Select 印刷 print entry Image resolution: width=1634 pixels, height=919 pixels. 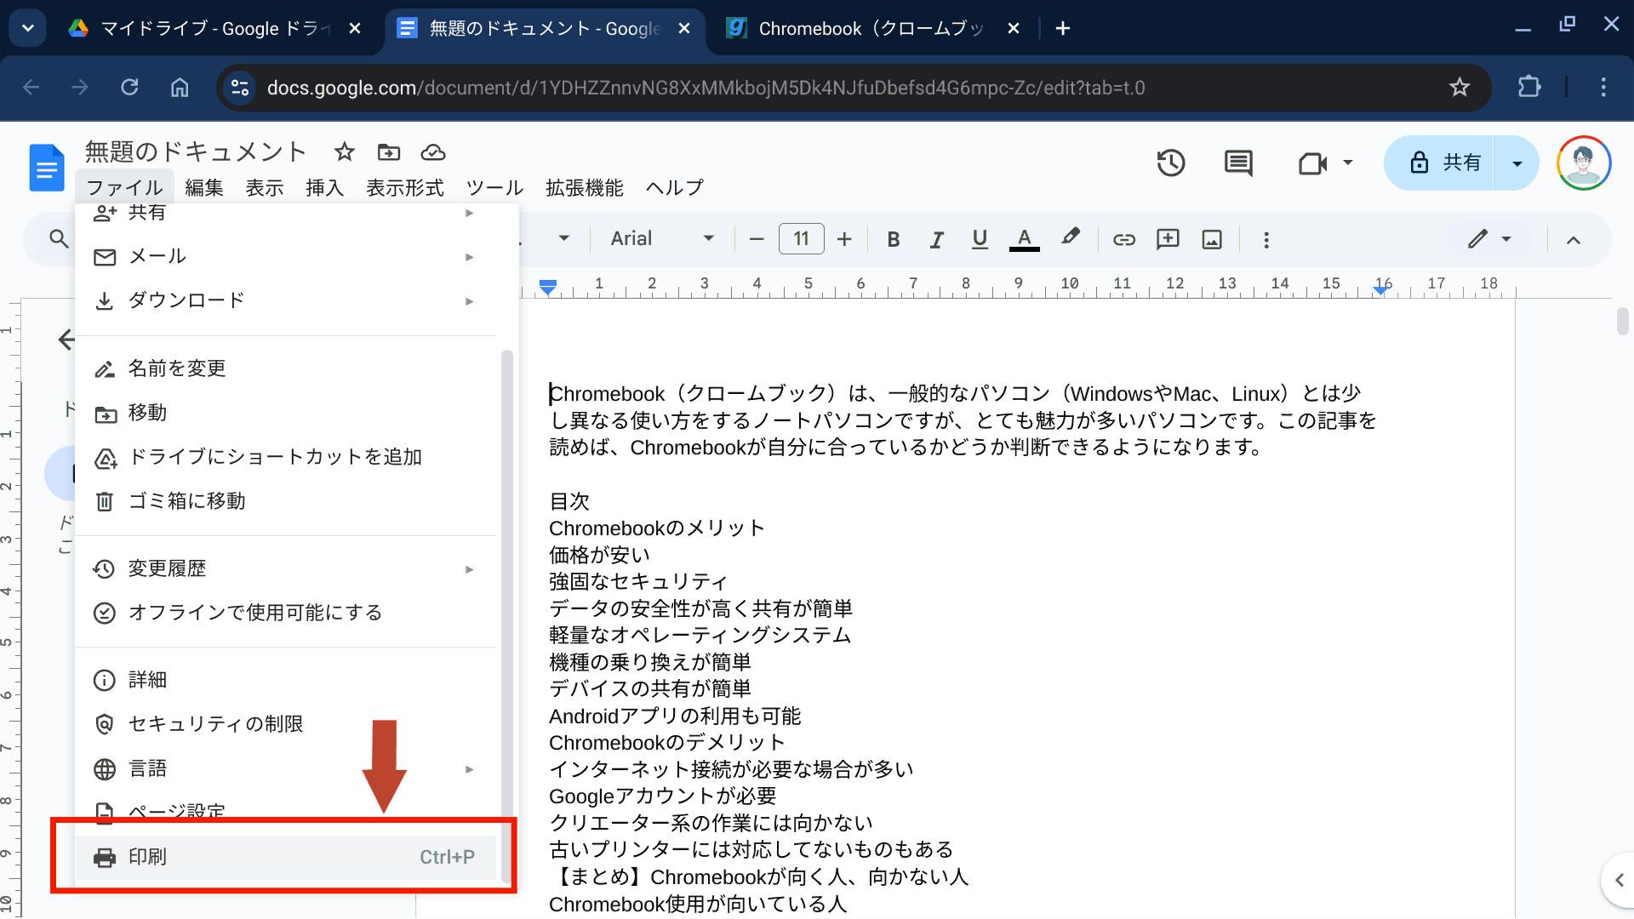tap(286, 857)
